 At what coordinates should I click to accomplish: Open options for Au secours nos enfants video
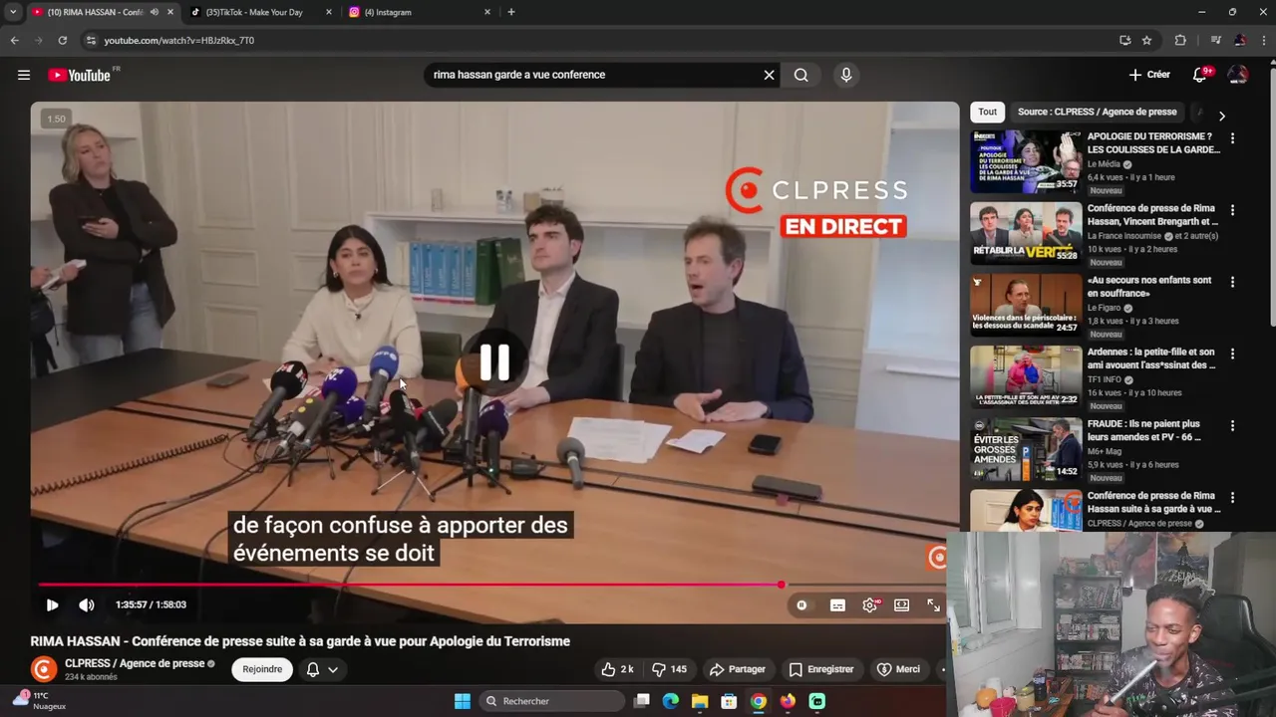pos(1232,282)
